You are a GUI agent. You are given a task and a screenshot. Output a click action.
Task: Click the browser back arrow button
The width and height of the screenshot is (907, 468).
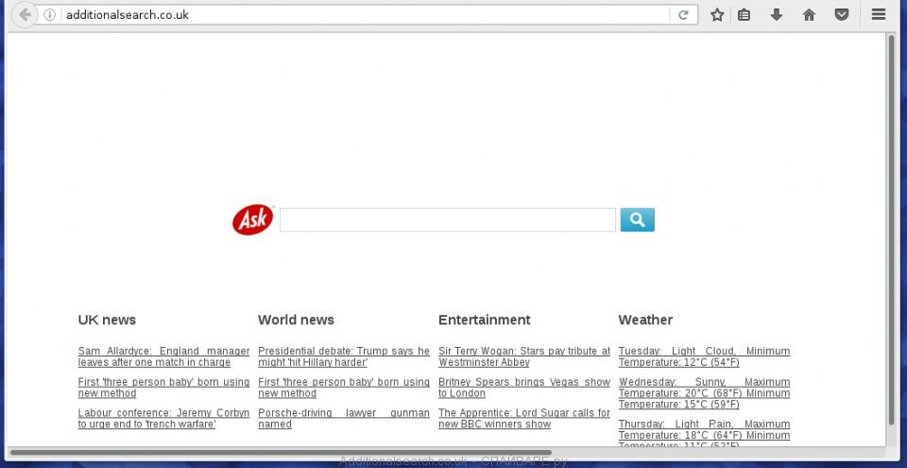[x=26, y=14]
